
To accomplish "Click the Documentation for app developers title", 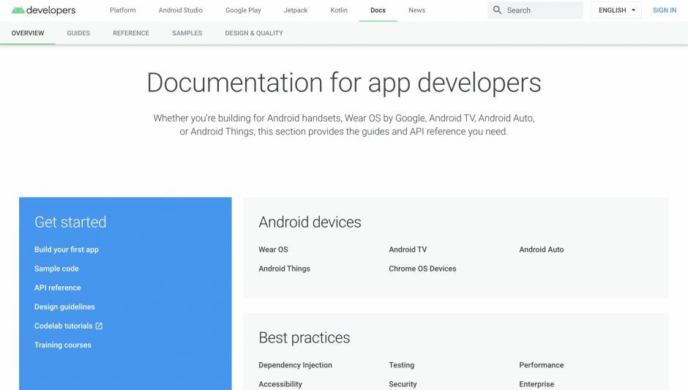I will 343,83.
